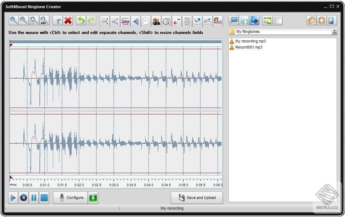Click the zoom out magnifier icon
This screenshot has width=345, height=217.
click(x=24, y=21)
